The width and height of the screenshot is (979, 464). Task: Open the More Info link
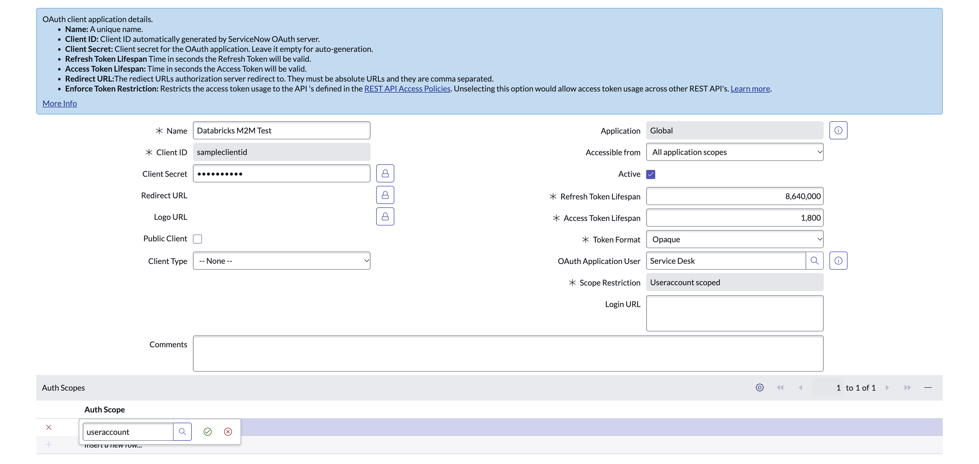(60, 103)
